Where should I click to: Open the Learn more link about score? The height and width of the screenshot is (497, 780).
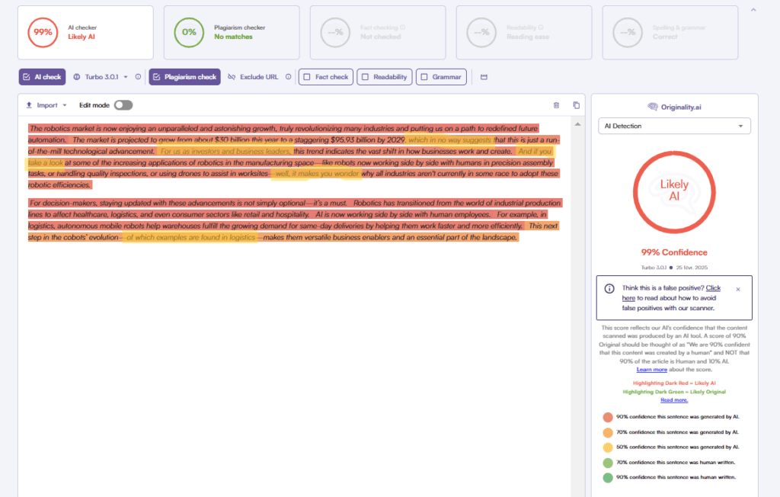point(651,369)
